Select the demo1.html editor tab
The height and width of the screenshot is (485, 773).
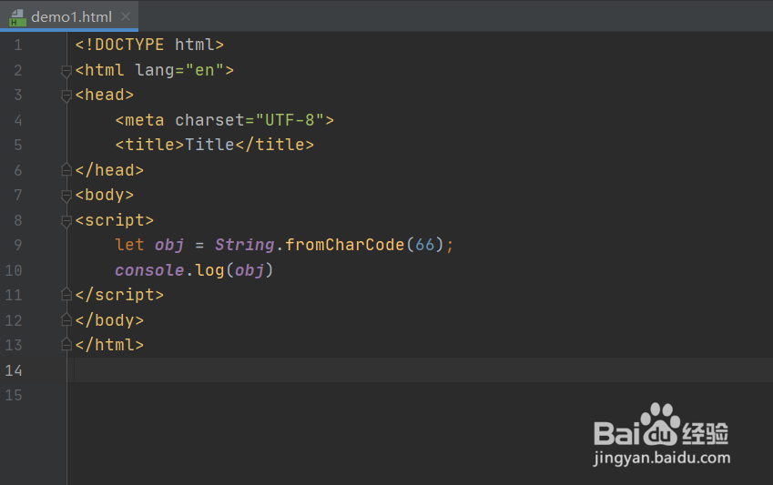(x=69, y=16)
